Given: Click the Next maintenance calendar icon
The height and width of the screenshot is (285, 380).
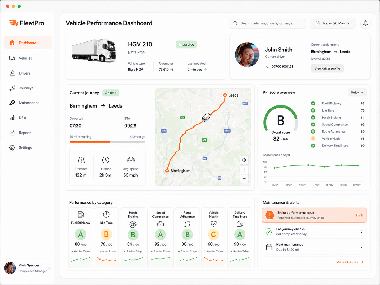Looking at the screenshot, I should click(269, 247).
